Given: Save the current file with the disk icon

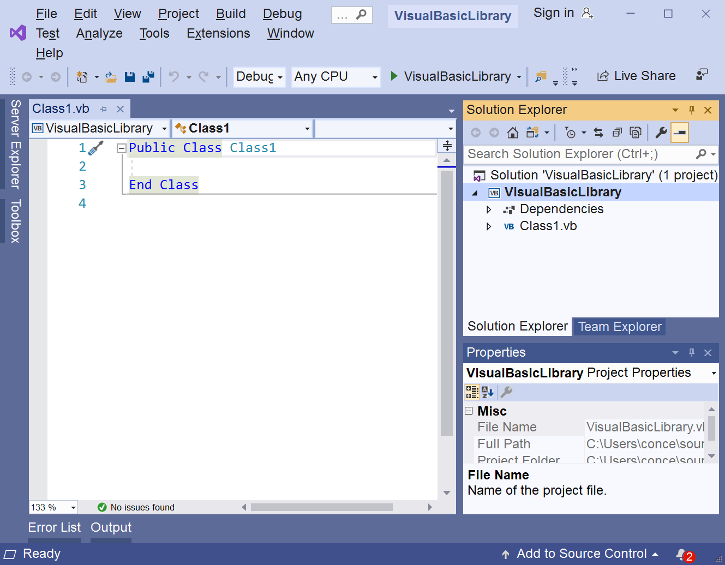Looking at the screenshot, I should [x=129, y=77].
